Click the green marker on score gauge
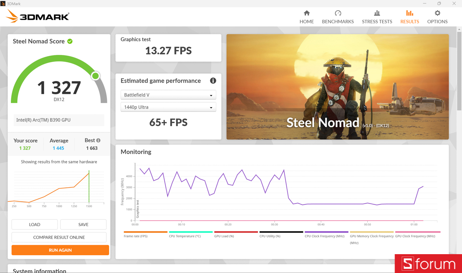This screenshot has height=273, width=462. click(95, 76)
